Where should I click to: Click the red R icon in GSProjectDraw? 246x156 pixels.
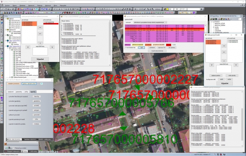pos(228,19)
